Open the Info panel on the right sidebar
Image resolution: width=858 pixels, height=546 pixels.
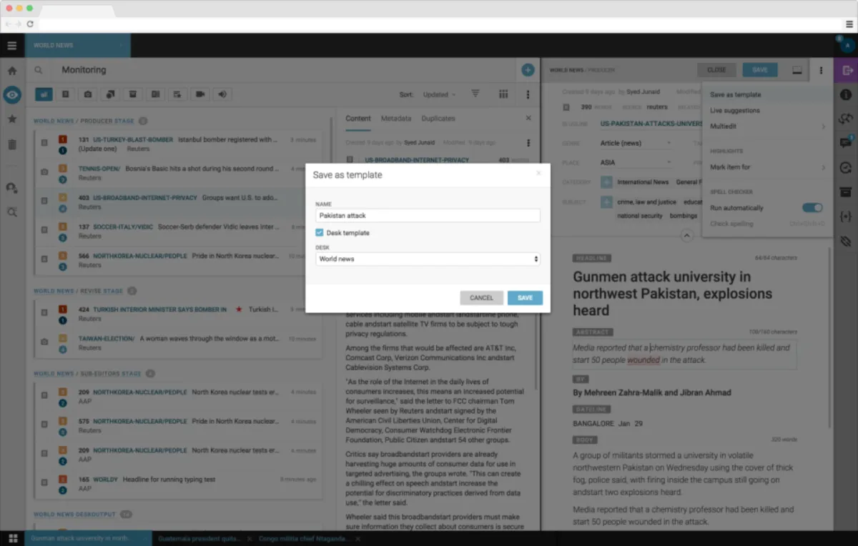coord(847,94)
